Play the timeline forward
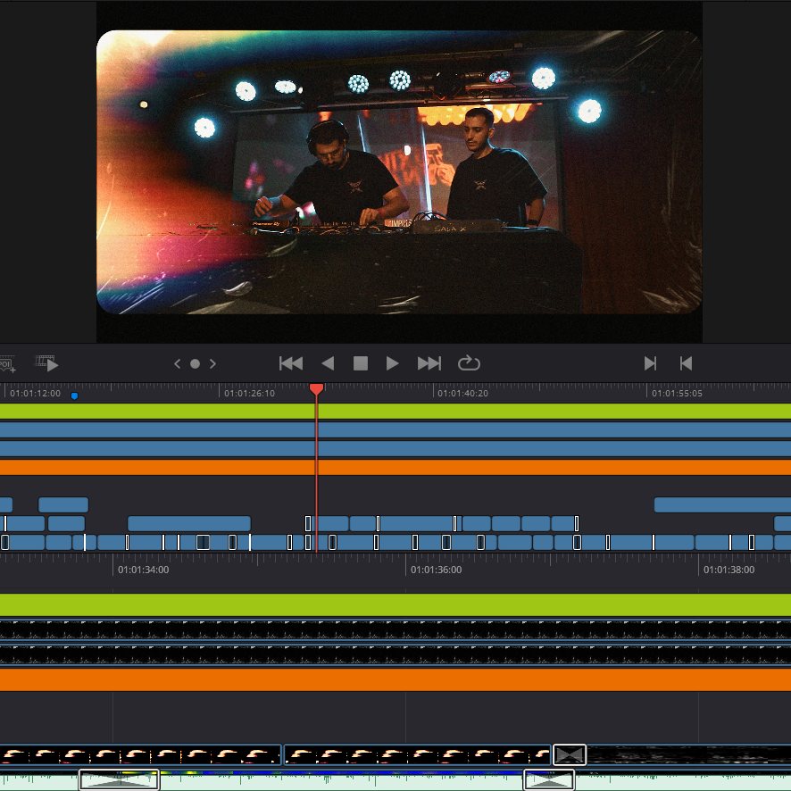 pyautogui.click(x=392, y=363)
